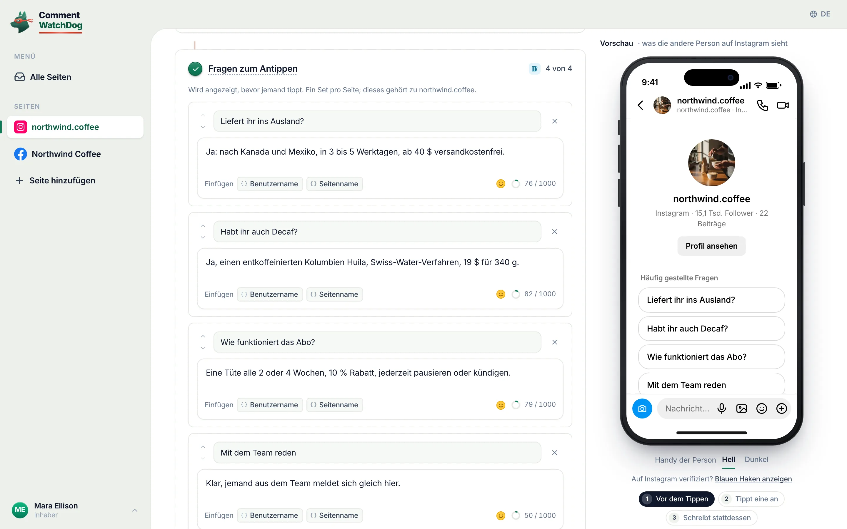Click the 76 / 1000 character progress ring
Viewport: 847px width, 529px height.
tap(516, 184)
